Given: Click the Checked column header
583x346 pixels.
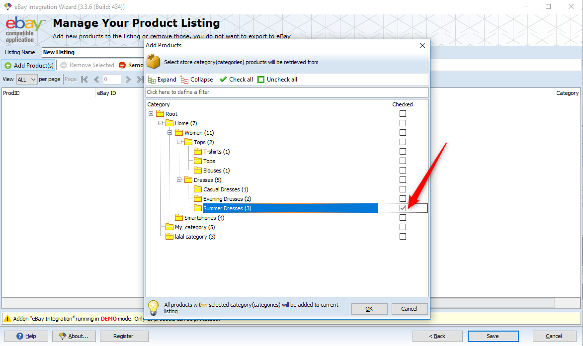Looking at the screenshot, I should (x=402, y=104).
